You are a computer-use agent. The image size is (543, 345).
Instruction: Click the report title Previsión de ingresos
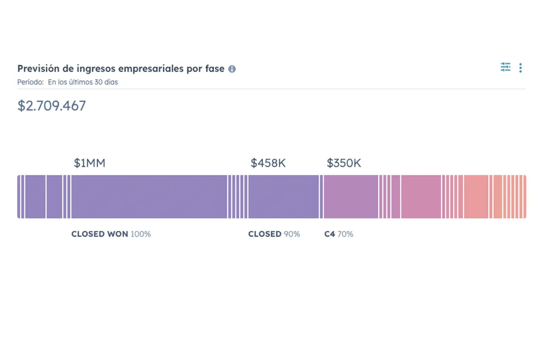(121, 69)
